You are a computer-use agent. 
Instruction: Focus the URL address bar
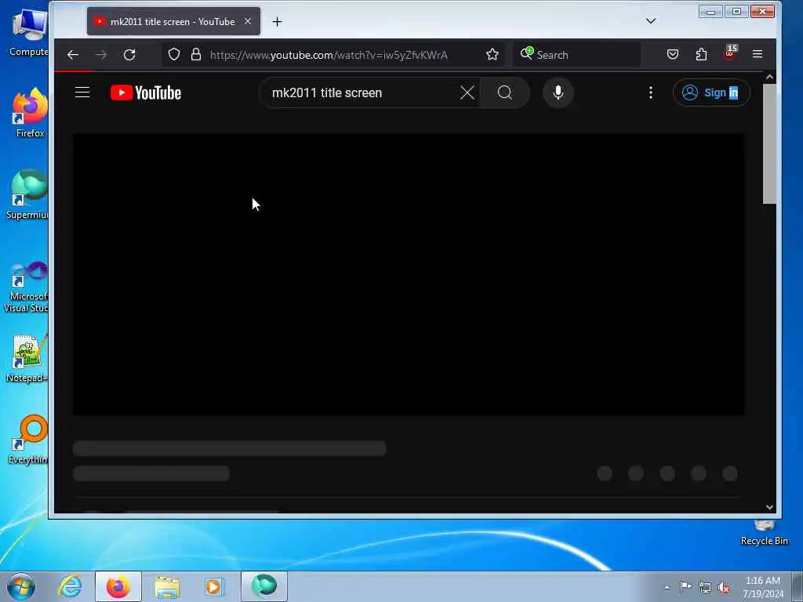[x=328, y=55]
